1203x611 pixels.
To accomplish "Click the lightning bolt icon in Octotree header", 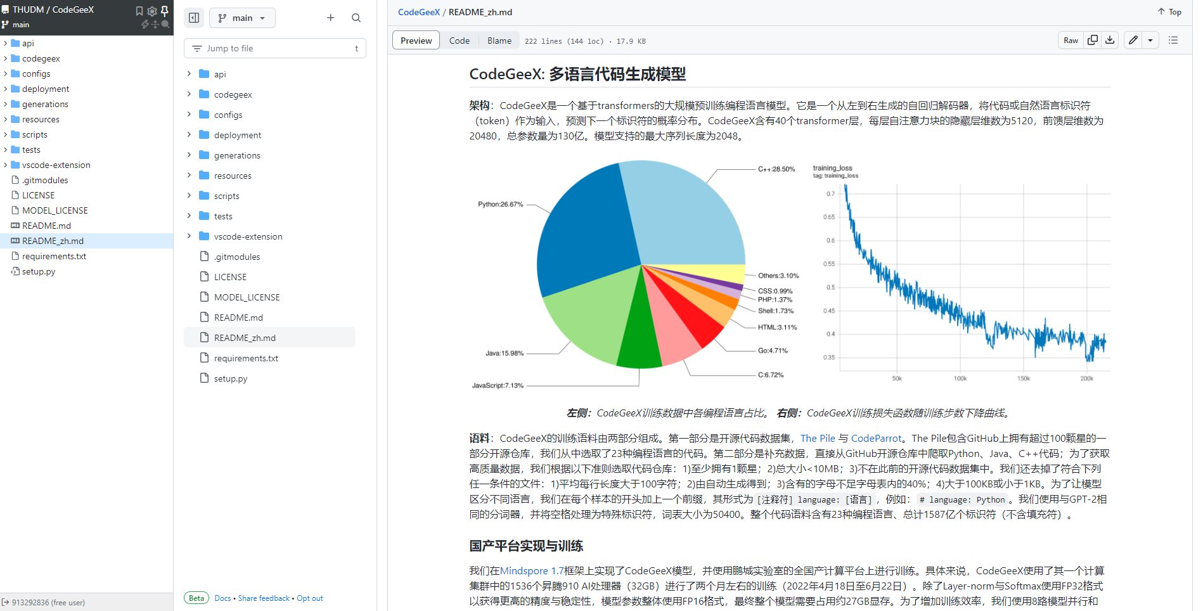I will pos(145,25).
